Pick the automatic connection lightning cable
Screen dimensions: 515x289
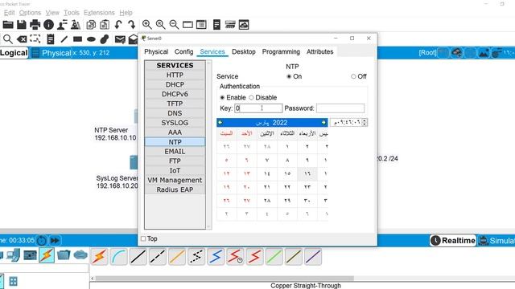[x=99, y=257]
